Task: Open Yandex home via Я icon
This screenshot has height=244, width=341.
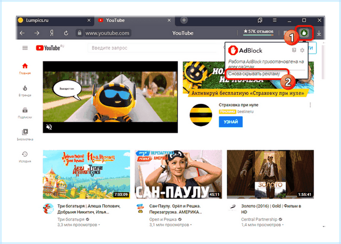Action: point(52,33)
